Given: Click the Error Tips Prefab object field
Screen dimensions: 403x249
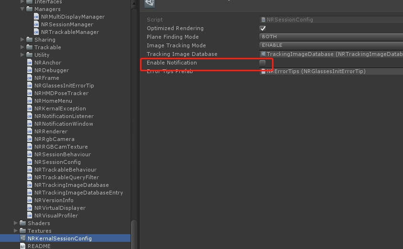Looking at the screenshot, I should [x=331, y=71].
